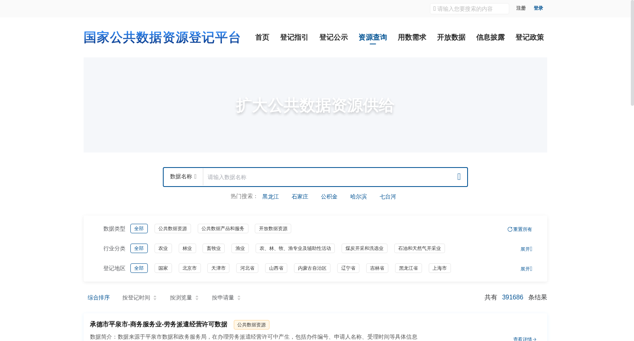This screenshot has height=341, width=634.
Task: Click hot search term 哈尔滨
Action: [x=359, y=196]
